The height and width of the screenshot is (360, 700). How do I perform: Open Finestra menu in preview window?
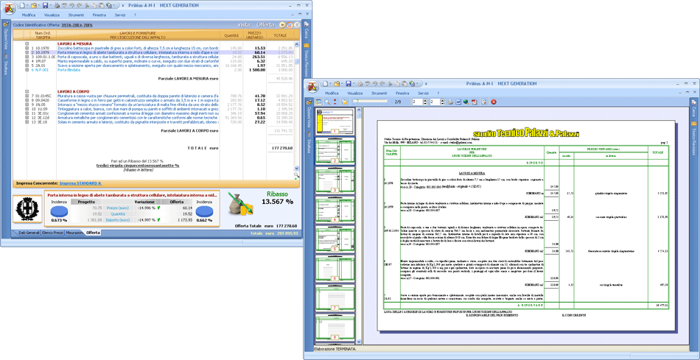[x=402, y=93]
